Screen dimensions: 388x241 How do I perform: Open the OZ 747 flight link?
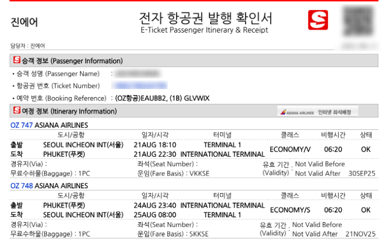tap(21, 125)
